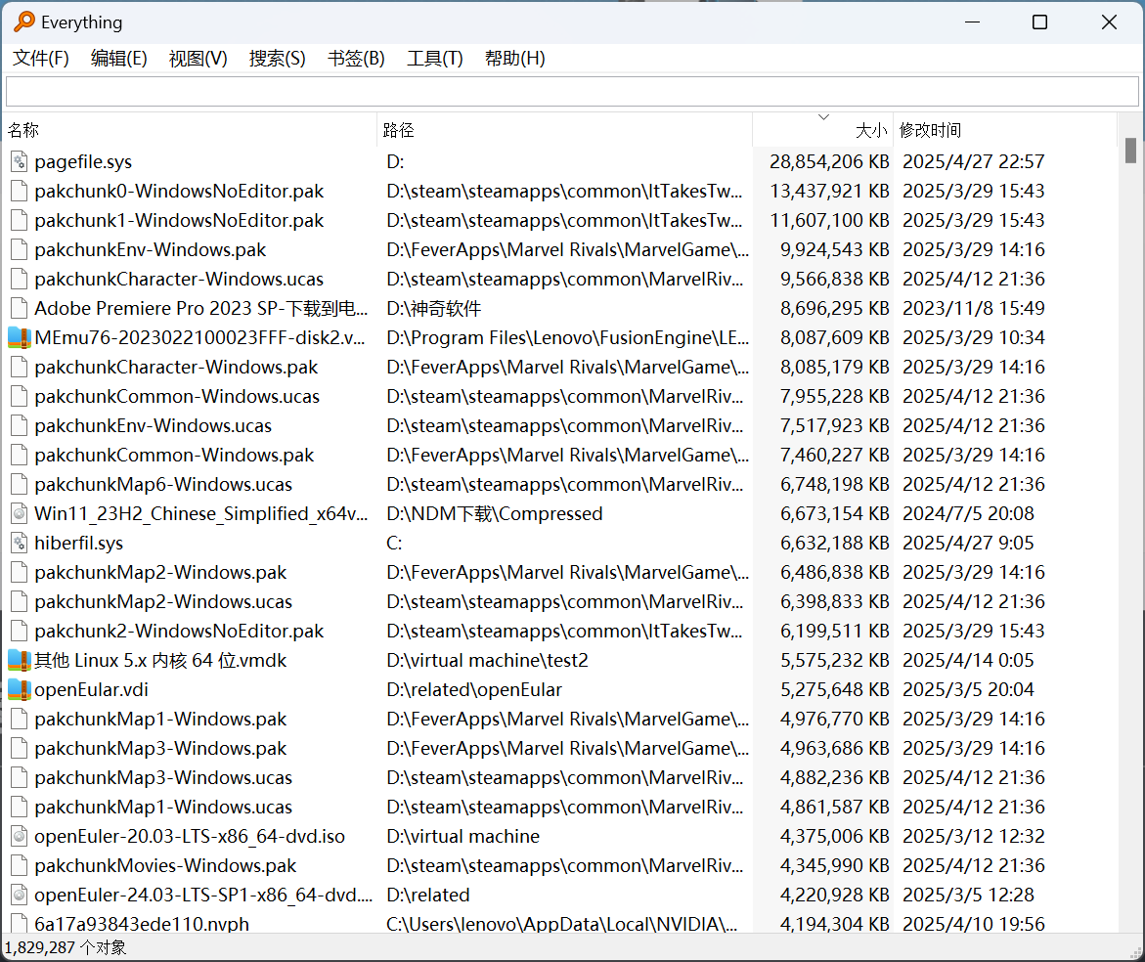Screen dimensions: 1145x962
Task: Click the openEuler-20.03 ISO disc icon
Action: coord(19,836)
